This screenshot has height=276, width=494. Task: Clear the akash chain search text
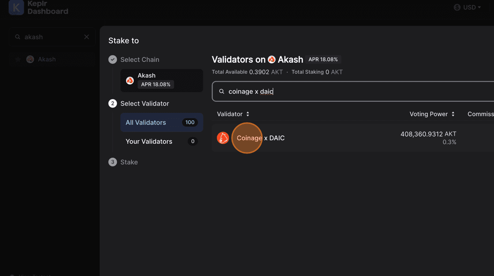(86, 37)
